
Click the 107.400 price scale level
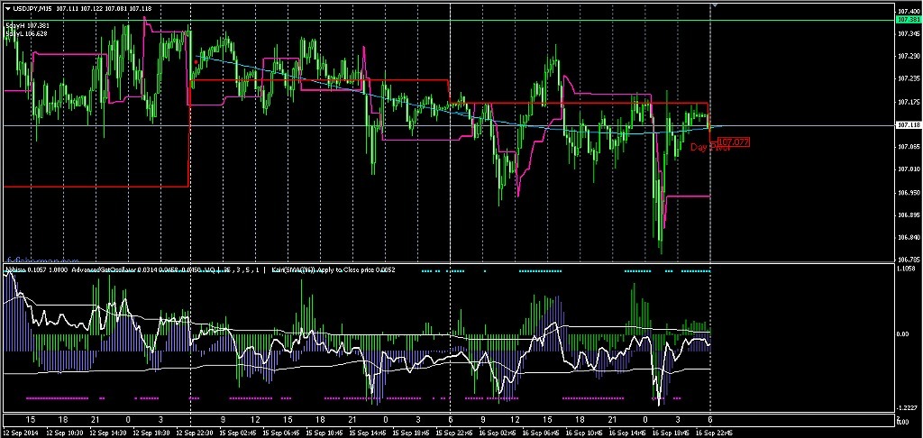907,11
